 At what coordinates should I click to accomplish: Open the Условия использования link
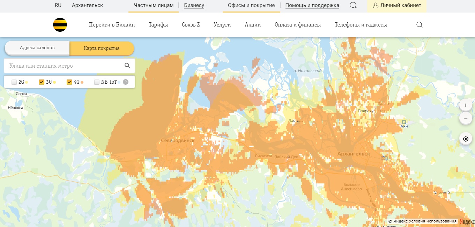click(x=433, y=221)
